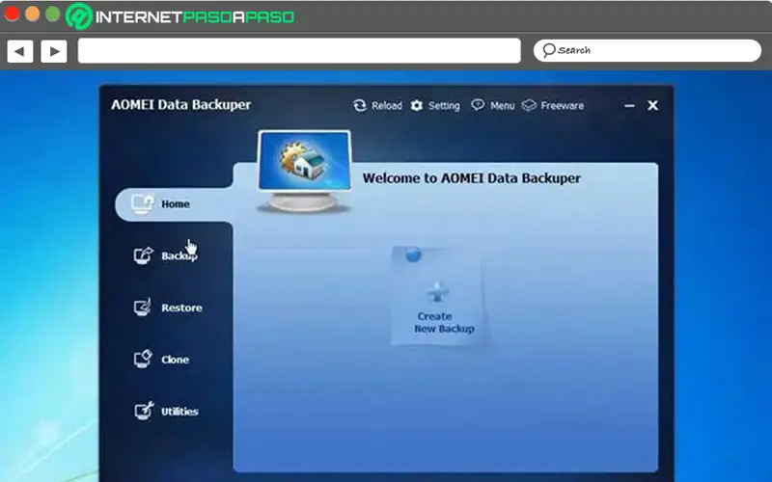Click the red macOS close dot
The image size is (772, 482).
tap(12, 13)
